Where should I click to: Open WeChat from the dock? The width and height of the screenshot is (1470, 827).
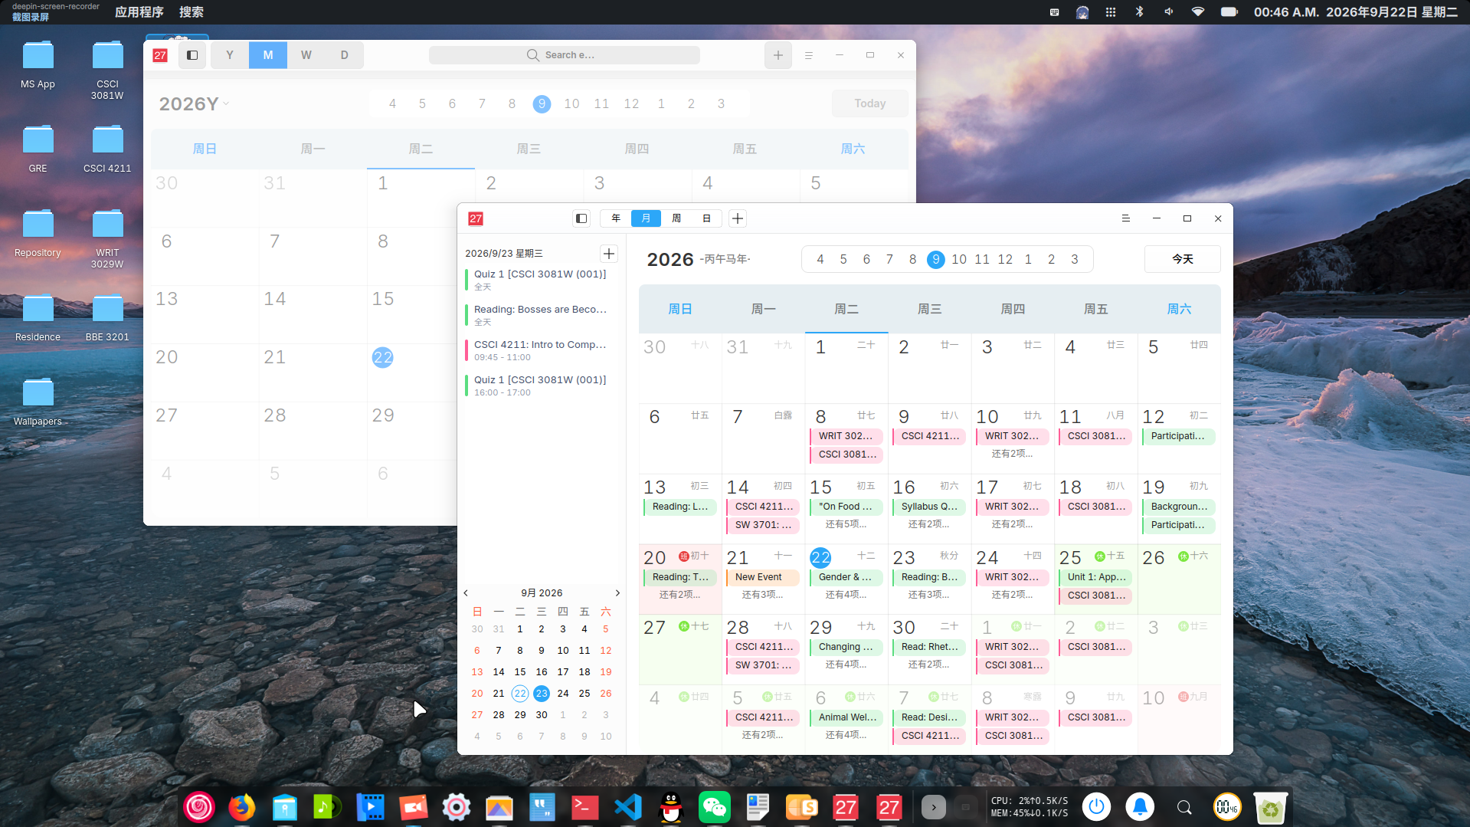(714, 807)
